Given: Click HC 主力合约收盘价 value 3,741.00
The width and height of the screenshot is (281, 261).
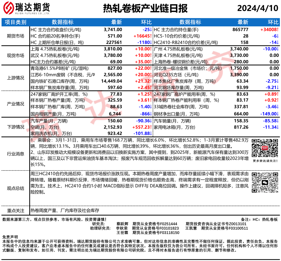Looking at the screenshot, I should click(x=113, y=29).
